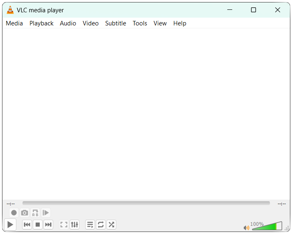Click the Play button
Screen dimensions: 292x234
point(10,225)
